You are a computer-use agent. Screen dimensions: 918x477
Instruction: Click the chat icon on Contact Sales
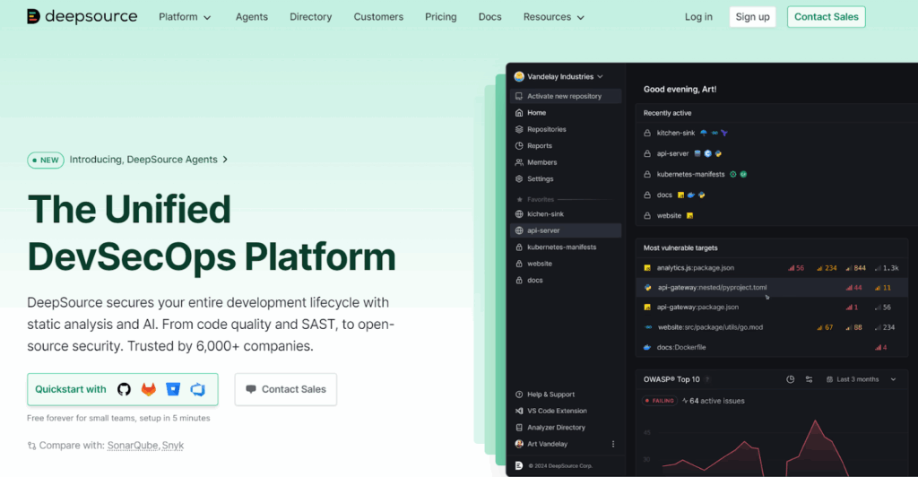[251, 389]
